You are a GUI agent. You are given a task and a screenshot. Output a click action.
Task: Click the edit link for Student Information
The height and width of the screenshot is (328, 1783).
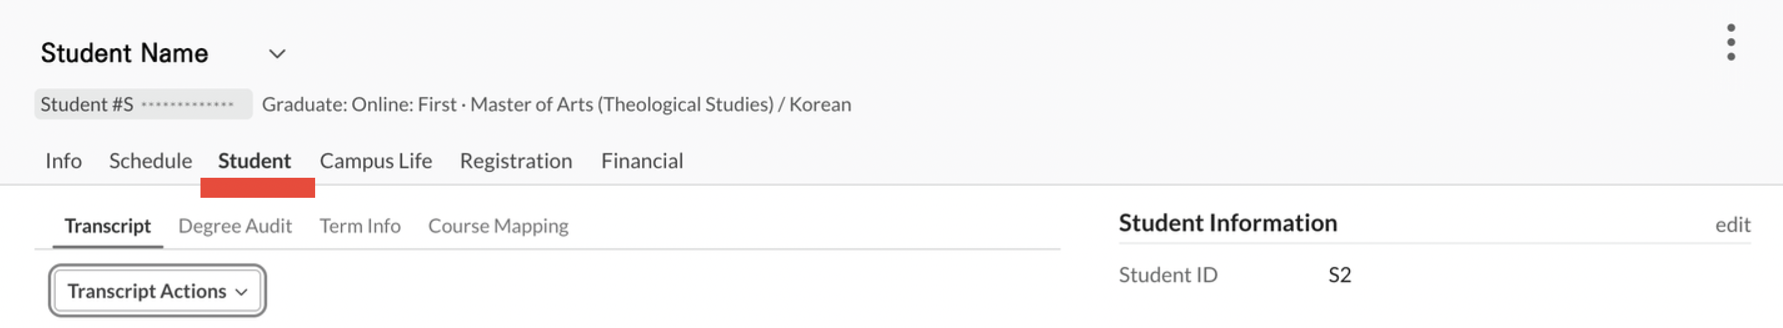1732,225
